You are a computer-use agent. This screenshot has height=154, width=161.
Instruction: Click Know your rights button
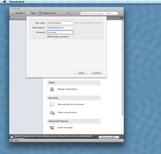pyautogui.click(x=109, y=137)
